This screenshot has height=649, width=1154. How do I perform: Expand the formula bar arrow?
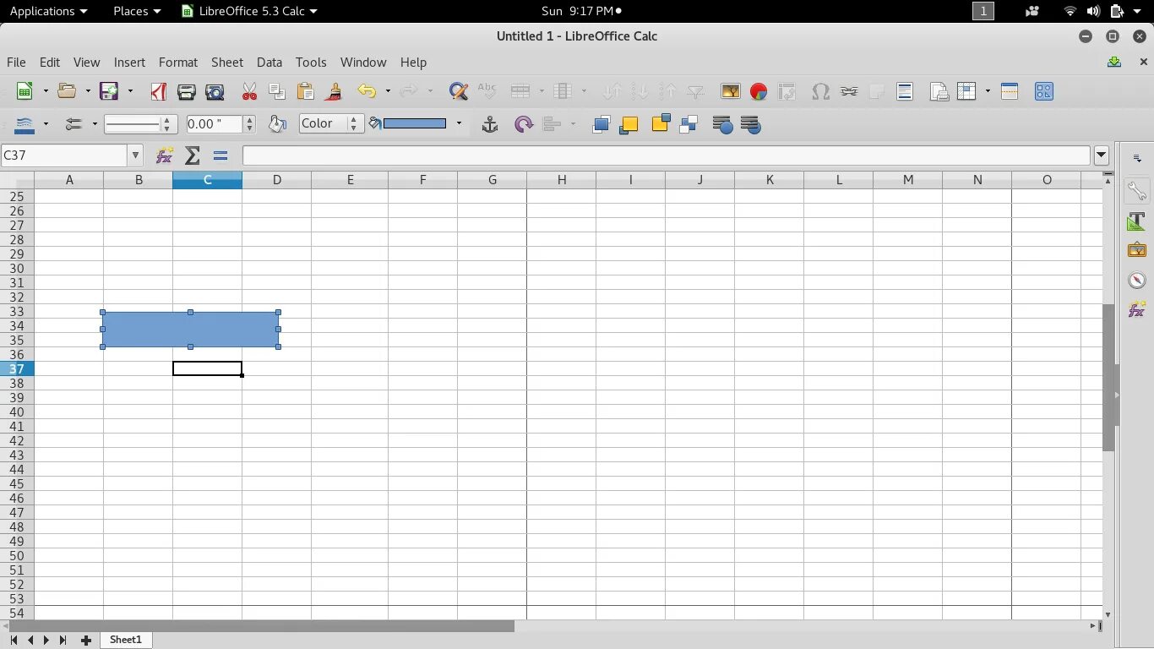pos(1101,155)
